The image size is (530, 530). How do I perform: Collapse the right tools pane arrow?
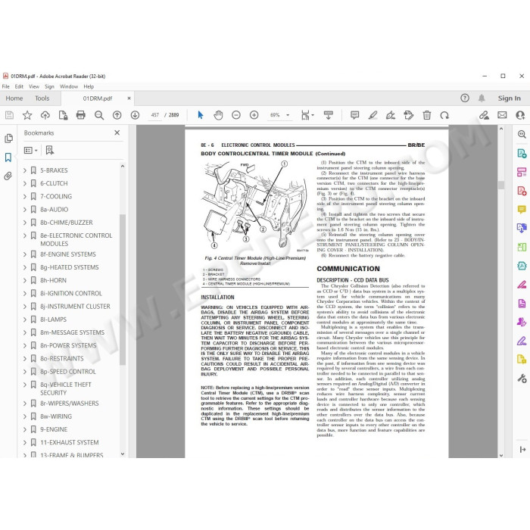(522, 449)
